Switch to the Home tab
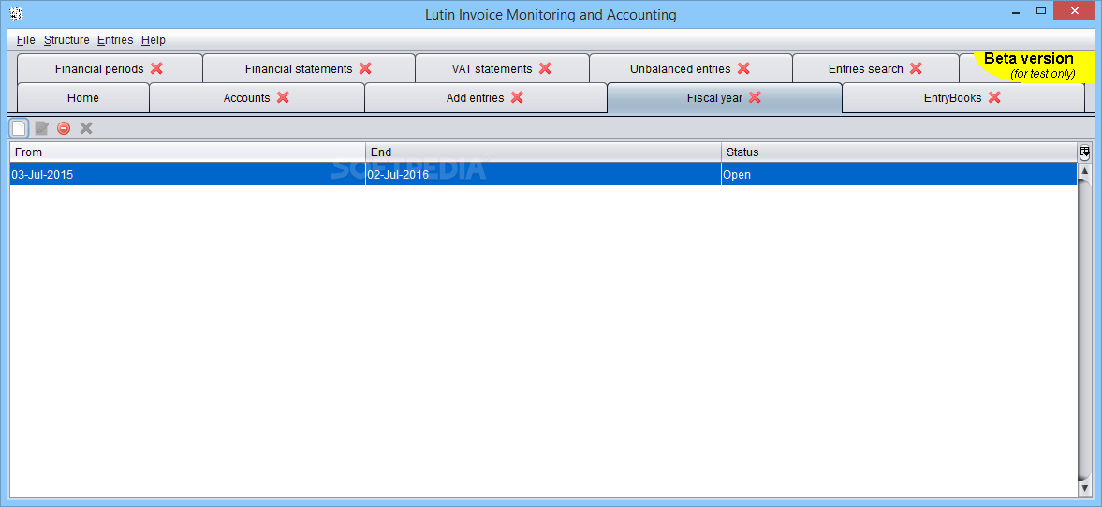The width and height of the screenshot is (1102, 507). [x=83, y=97]
